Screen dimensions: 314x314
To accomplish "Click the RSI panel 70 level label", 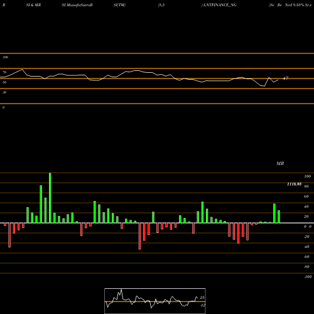I will pos(4,72).
